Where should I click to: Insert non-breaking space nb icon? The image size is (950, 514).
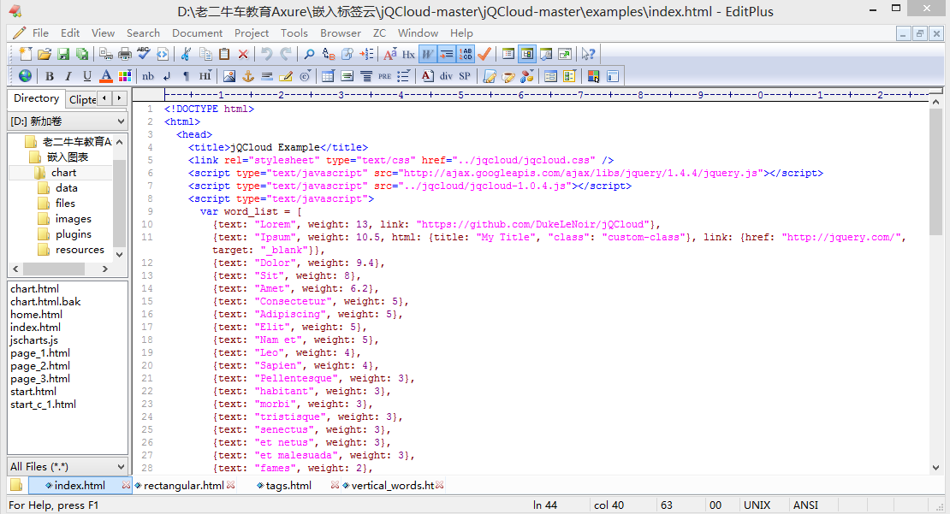148,75
